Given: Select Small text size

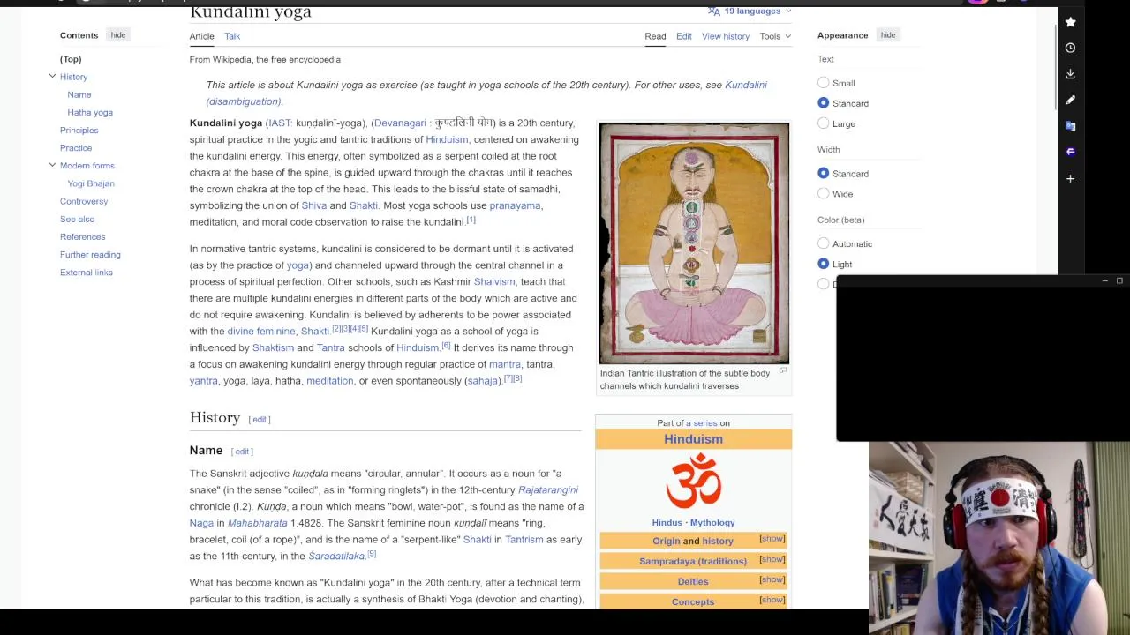Looking at the screenshot, I should [823, 83].
